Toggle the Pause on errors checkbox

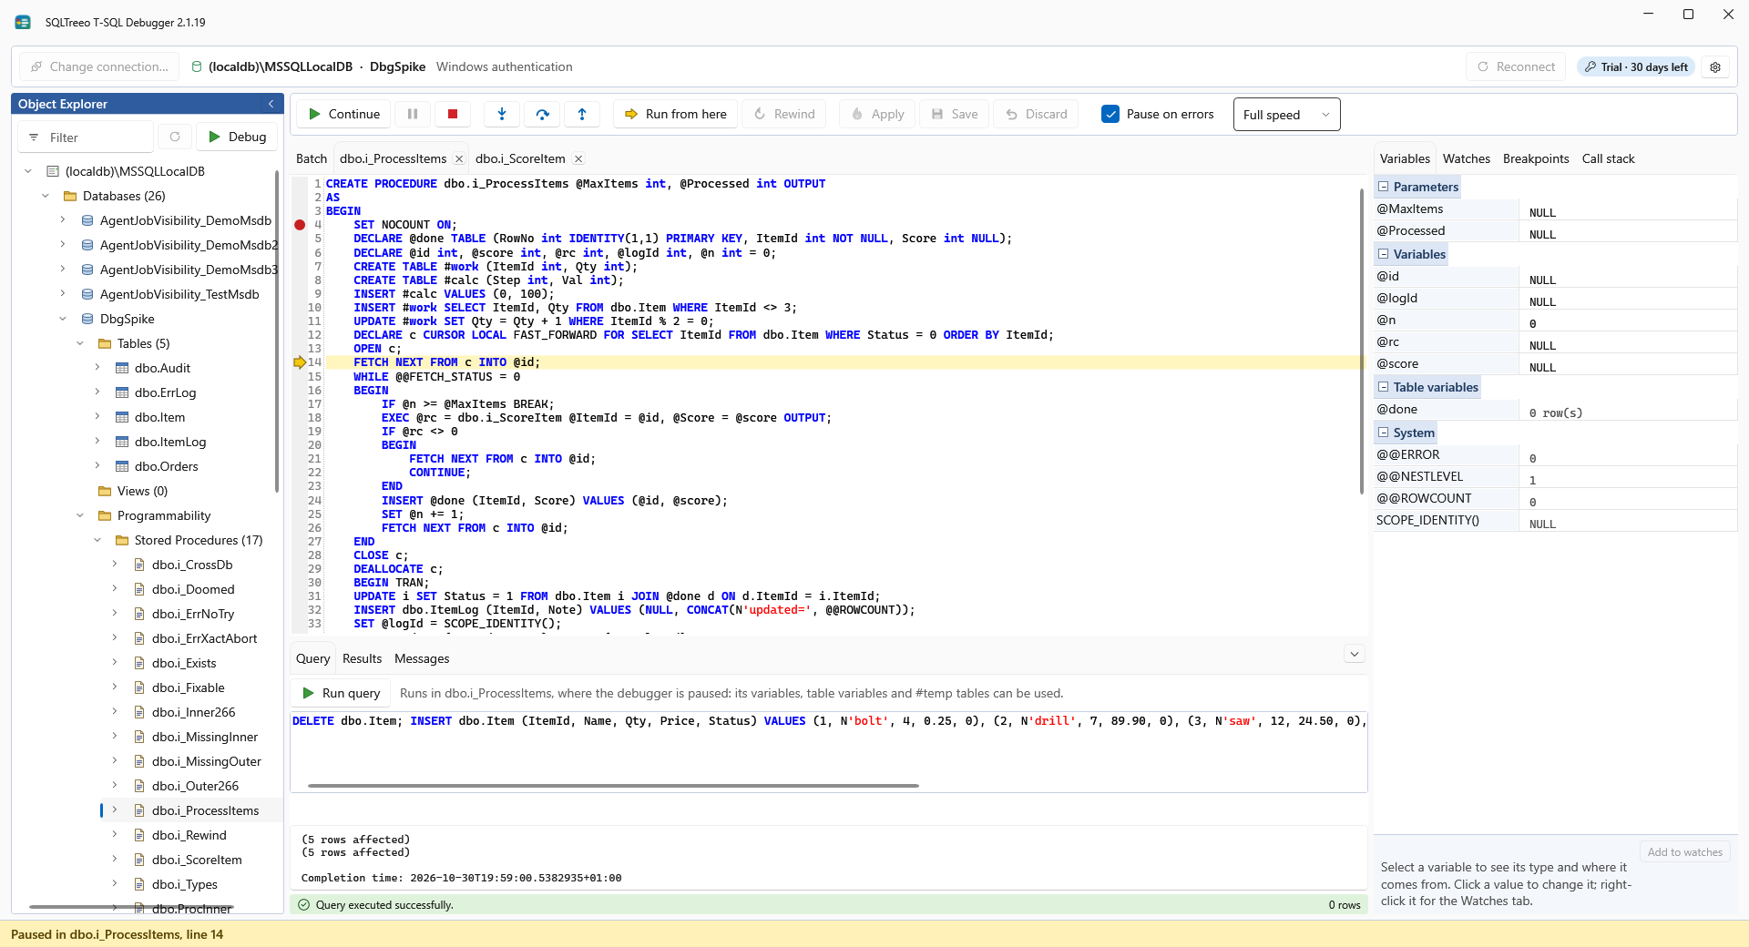click(x=1110, y=114)
